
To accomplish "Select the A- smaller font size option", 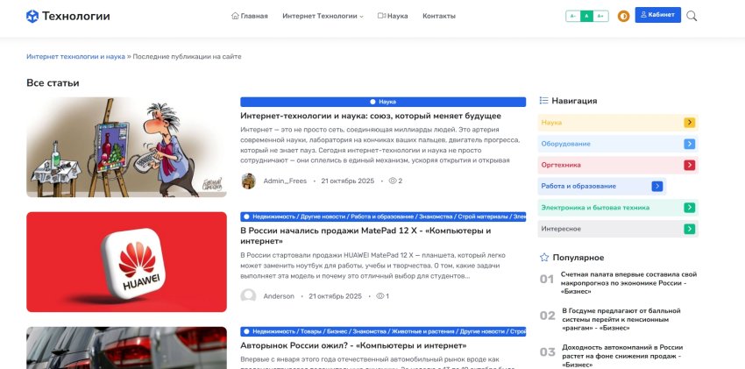I will coord(573,16).
